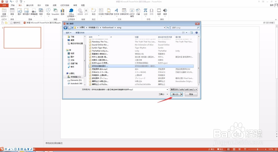
Task: Switch to the Animations (动画) tab
Action: point(54,5)
